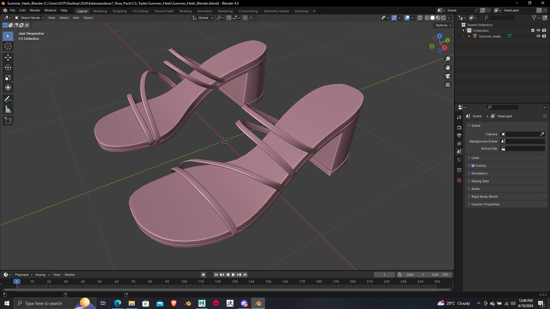Open the Tool properties tab
Image resolution: width=550 pixels, height=309 pixels.
(459, 117)
